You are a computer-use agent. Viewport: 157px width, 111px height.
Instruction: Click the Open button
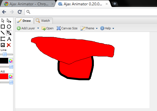point(47,28)
